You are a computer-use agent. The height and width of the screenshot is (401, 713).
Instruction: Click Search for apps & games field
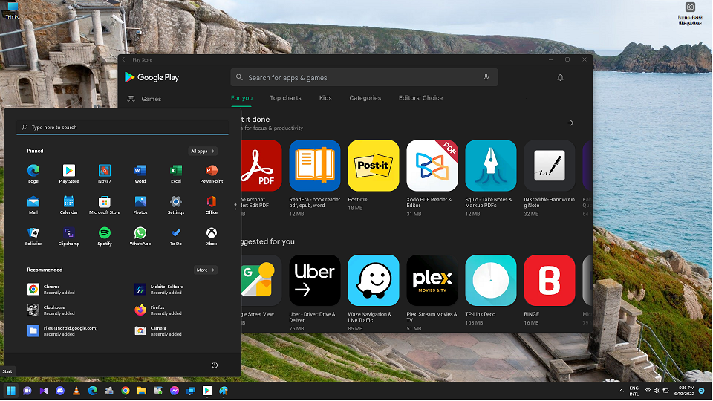click(364, 78)
